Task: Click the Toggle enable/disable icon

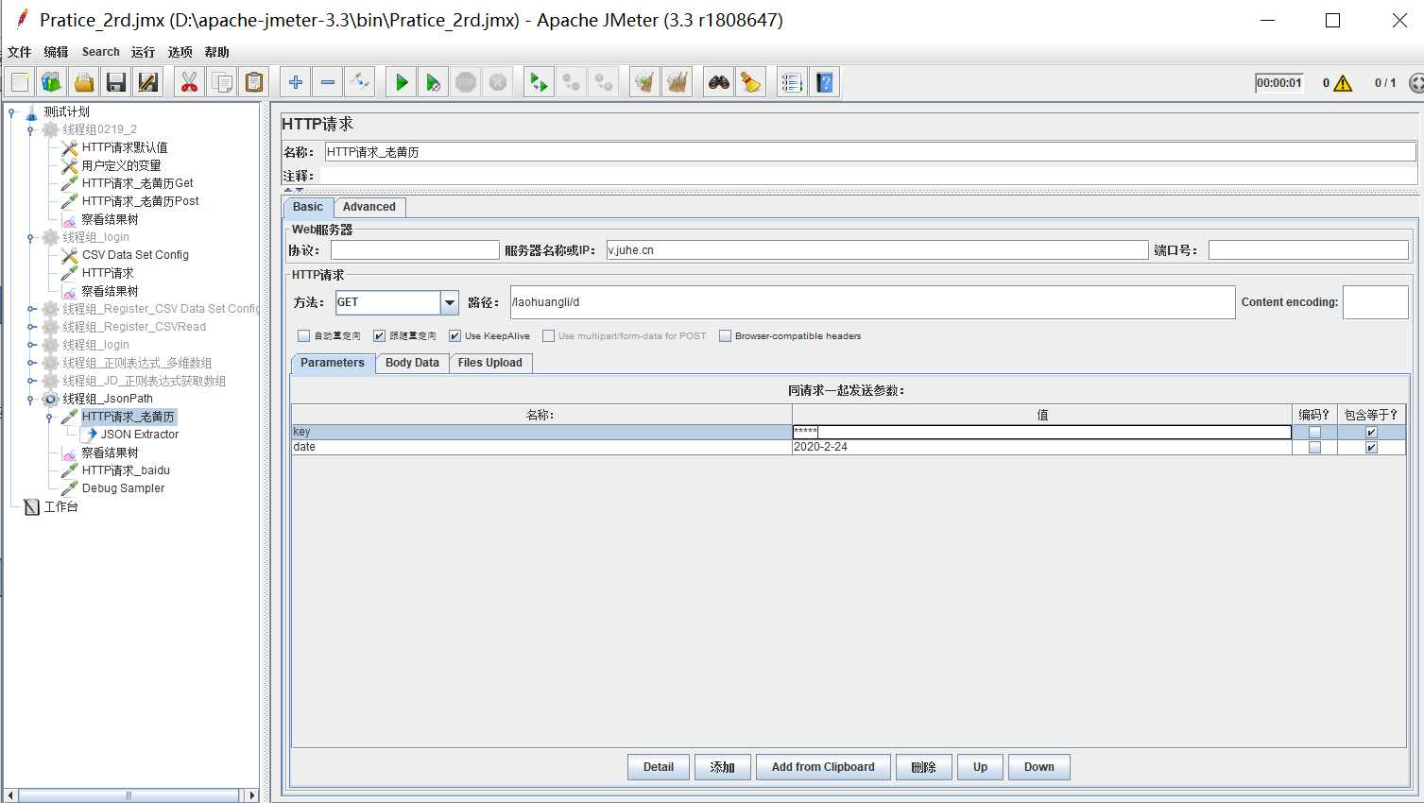Action: point(360,82)
